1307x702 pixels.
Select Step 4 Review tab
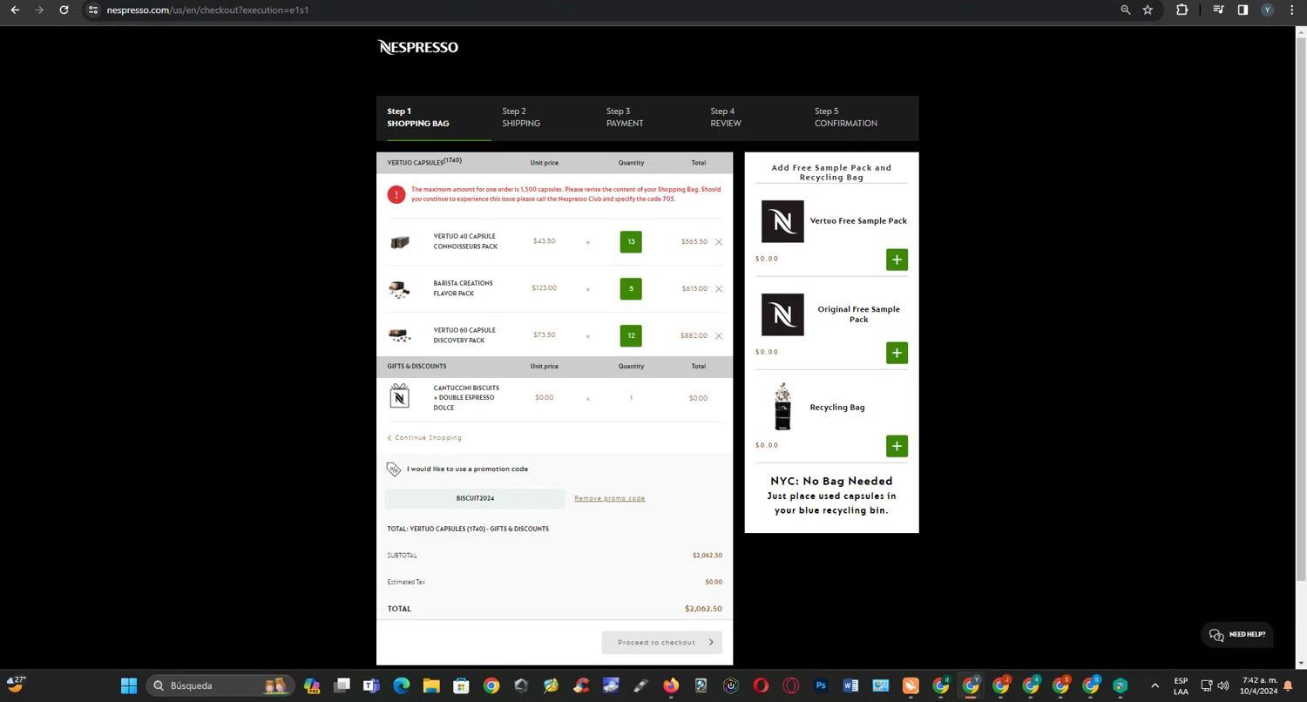(726, 118)
